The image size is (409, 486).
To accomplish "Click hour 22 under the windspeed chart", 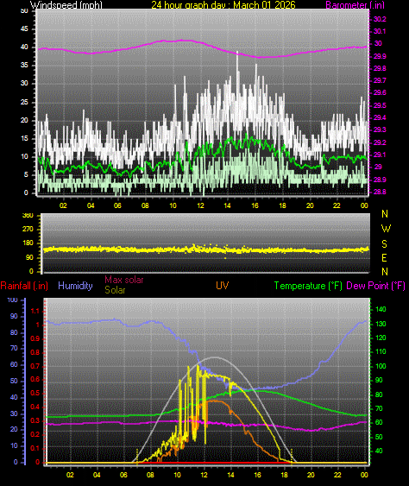I will tap(337, 205).
